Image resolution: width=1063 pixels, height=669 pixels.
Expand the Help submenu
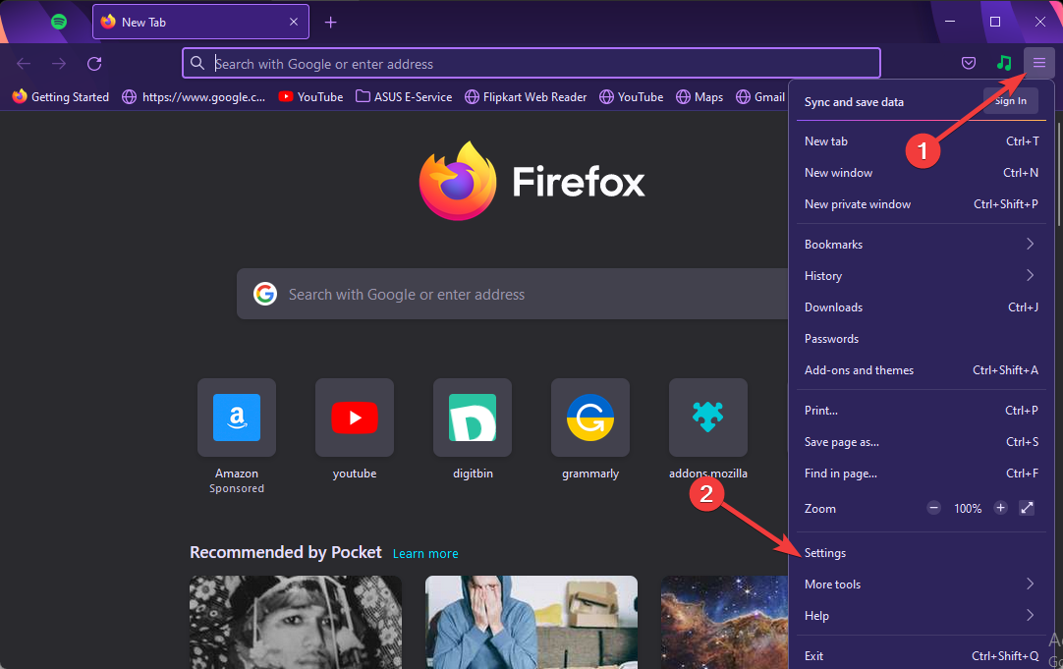click(x=921, y=615)
